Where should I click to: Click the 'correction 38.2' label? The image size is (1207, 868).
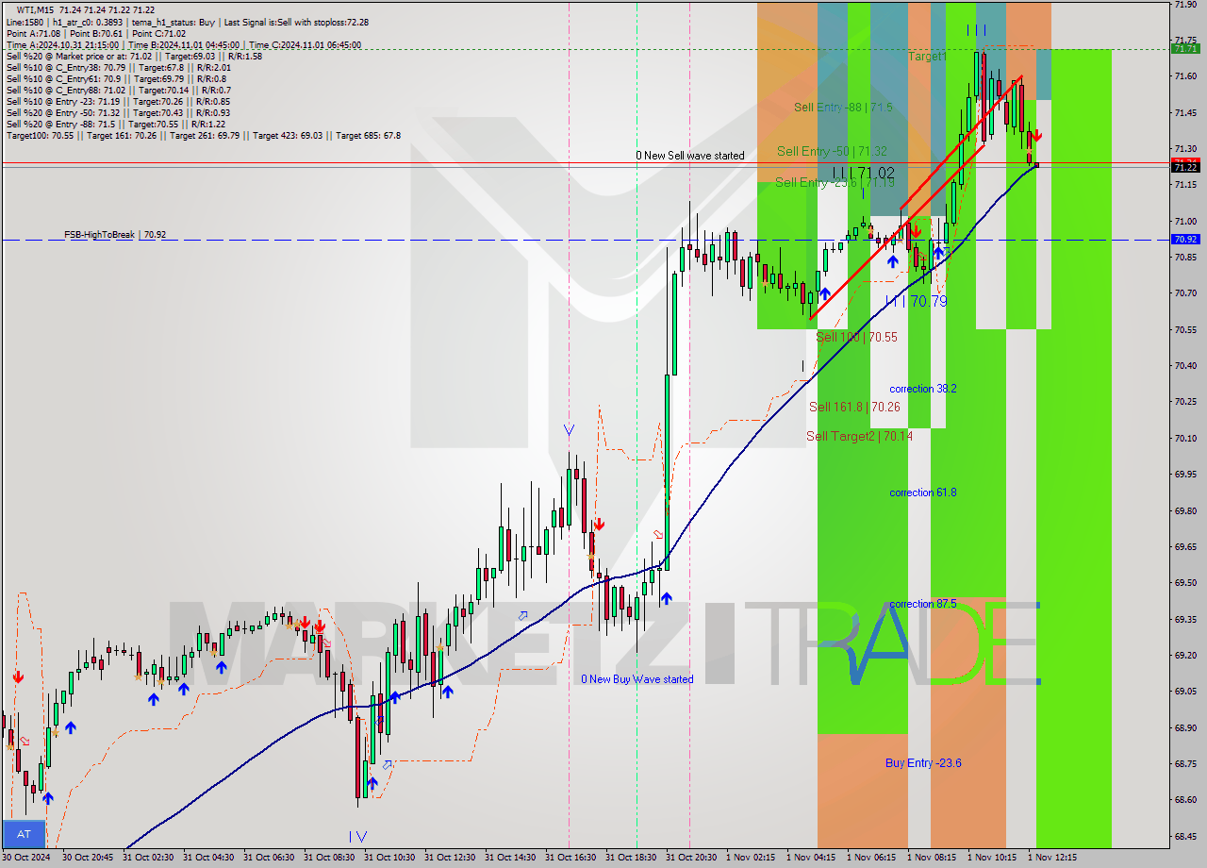[923, 389]
